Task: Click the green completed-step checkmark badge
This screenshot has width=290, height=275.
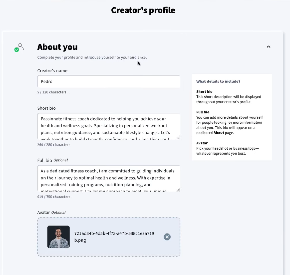Action: pyautogui.click(x=17, y=50)
